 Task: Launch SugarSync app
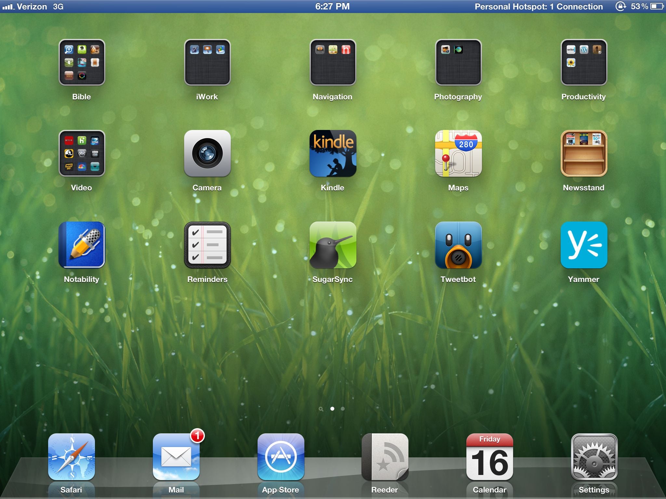[x=333, y=245]
